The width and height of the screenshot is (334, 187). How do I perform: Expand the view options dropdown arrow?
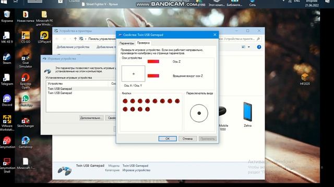point(248,47)
